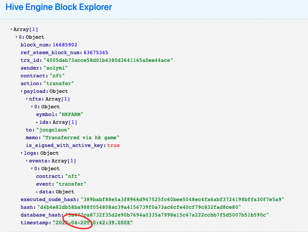308x232 pixels.
Task: Click the symbol key label
Action: (x=47, y=114)
